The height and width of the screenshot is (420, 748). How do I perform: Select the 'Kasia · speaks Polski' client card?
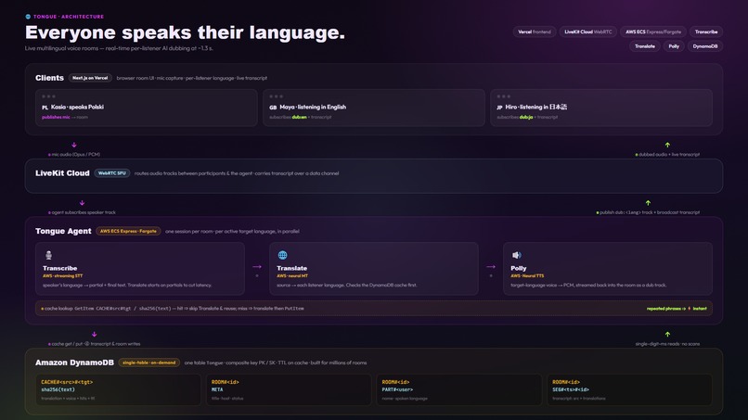click(x=147, y=108)
